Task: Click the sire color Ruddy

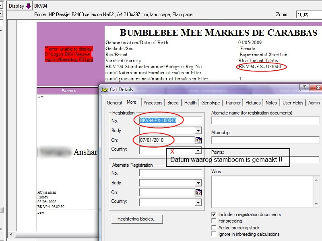Action: click(x=43, y=197)
